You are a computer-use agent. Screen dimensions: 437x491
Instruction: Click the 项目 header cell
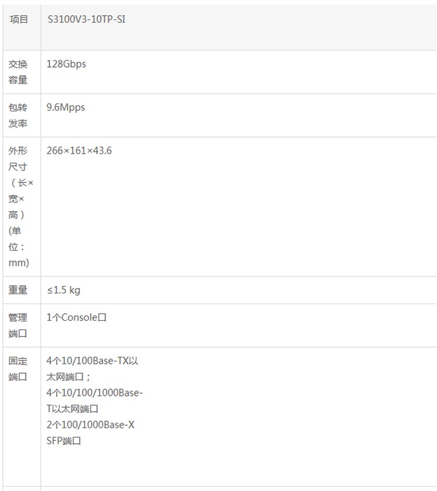[19, 19]
